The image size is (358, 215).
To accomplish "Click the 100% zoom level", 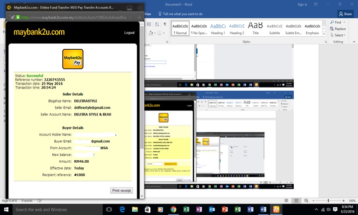I will (x=352, y=201).
